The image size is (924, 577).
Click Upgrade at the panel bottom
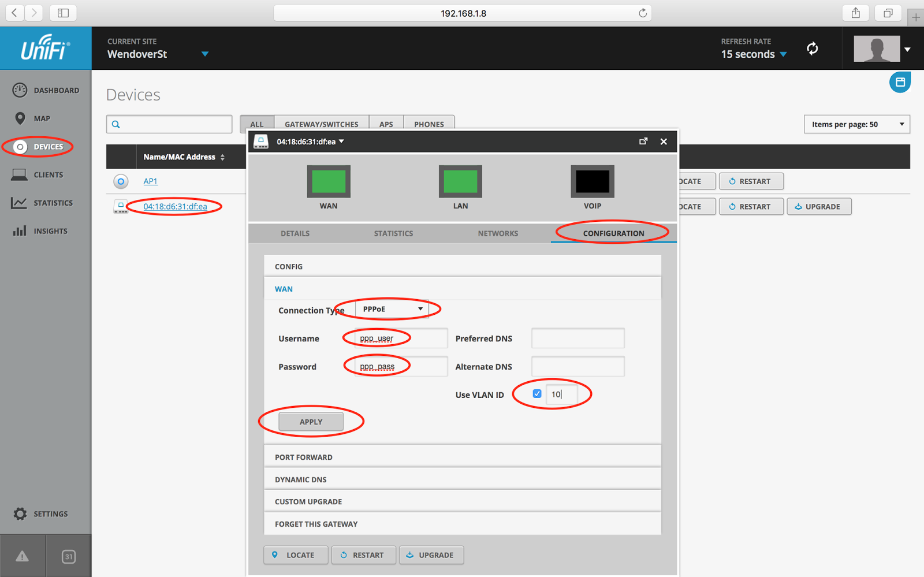tap(431, 555)
